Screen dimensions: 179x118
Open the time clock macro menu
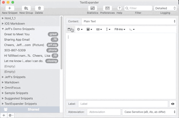(x=80, y=29)
